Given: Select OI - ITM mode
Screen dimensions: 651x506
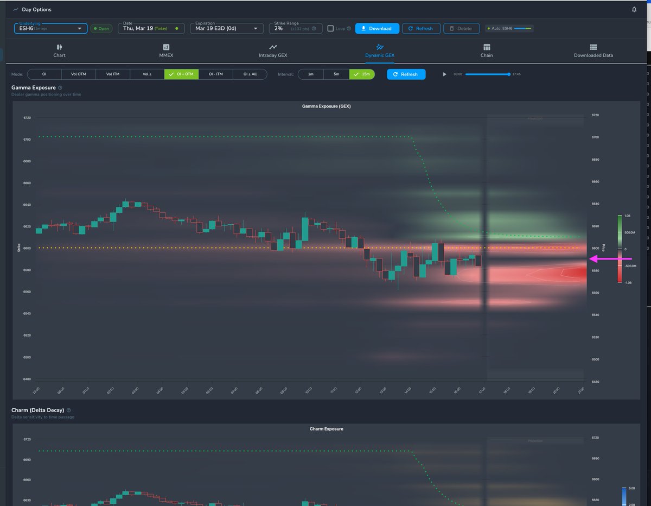Looking at the screenshot, I should pyautogui.click(x=215, y=74).
